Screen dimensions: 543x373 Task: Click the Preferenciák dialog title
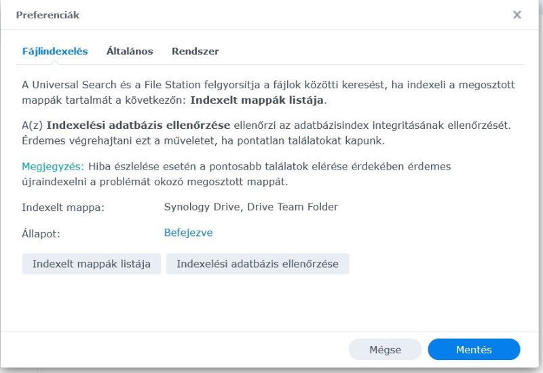tap(48, 15)
